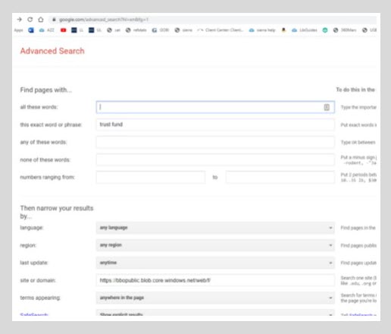Image resolution: width=391 pixels, height=334 pixels.
Task: Open the AZZ cloud bookmark
Action: (x=47, y=30)
